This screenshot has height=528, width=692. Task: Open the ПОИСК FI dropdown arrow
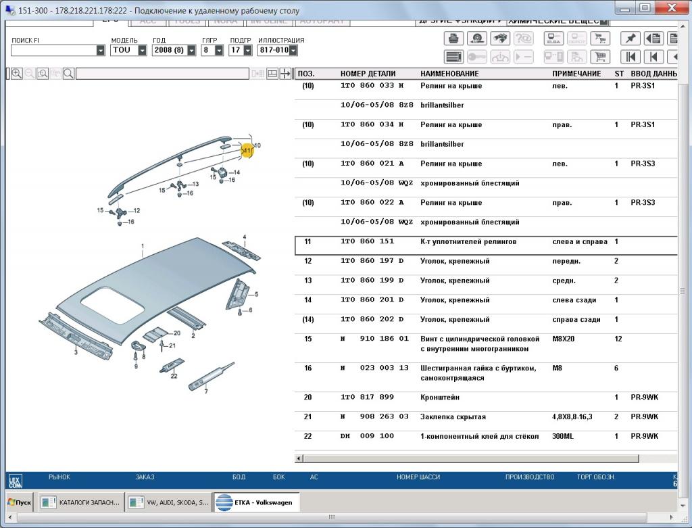coord(101,50)
